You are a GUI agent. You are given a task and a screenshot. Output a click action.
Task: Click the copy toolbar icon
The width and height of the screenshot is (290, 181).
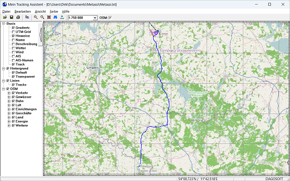[x=27, y=17]
